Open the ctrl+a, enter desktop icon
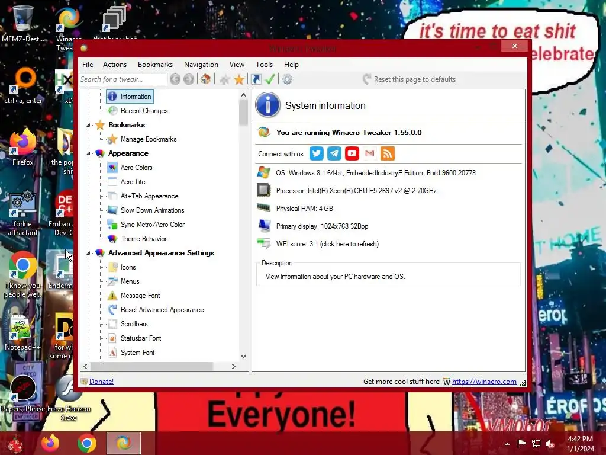 coord(23,86)
